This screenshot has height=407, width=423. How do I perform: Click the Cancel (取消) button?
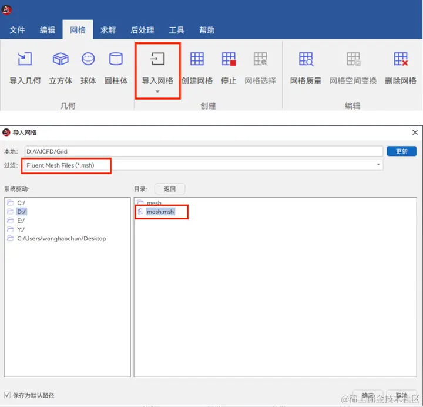[x=401, y=395]
